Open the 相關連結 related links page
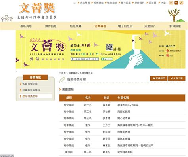The width and height of the screenshot is (188, 157). (x=98, y=2)
